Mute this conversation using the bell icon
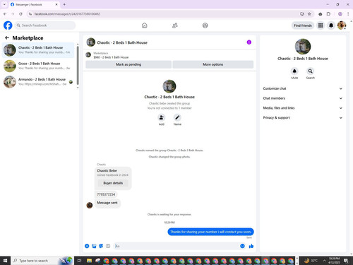This screenshot has width=353, height=265. (294, 71)
